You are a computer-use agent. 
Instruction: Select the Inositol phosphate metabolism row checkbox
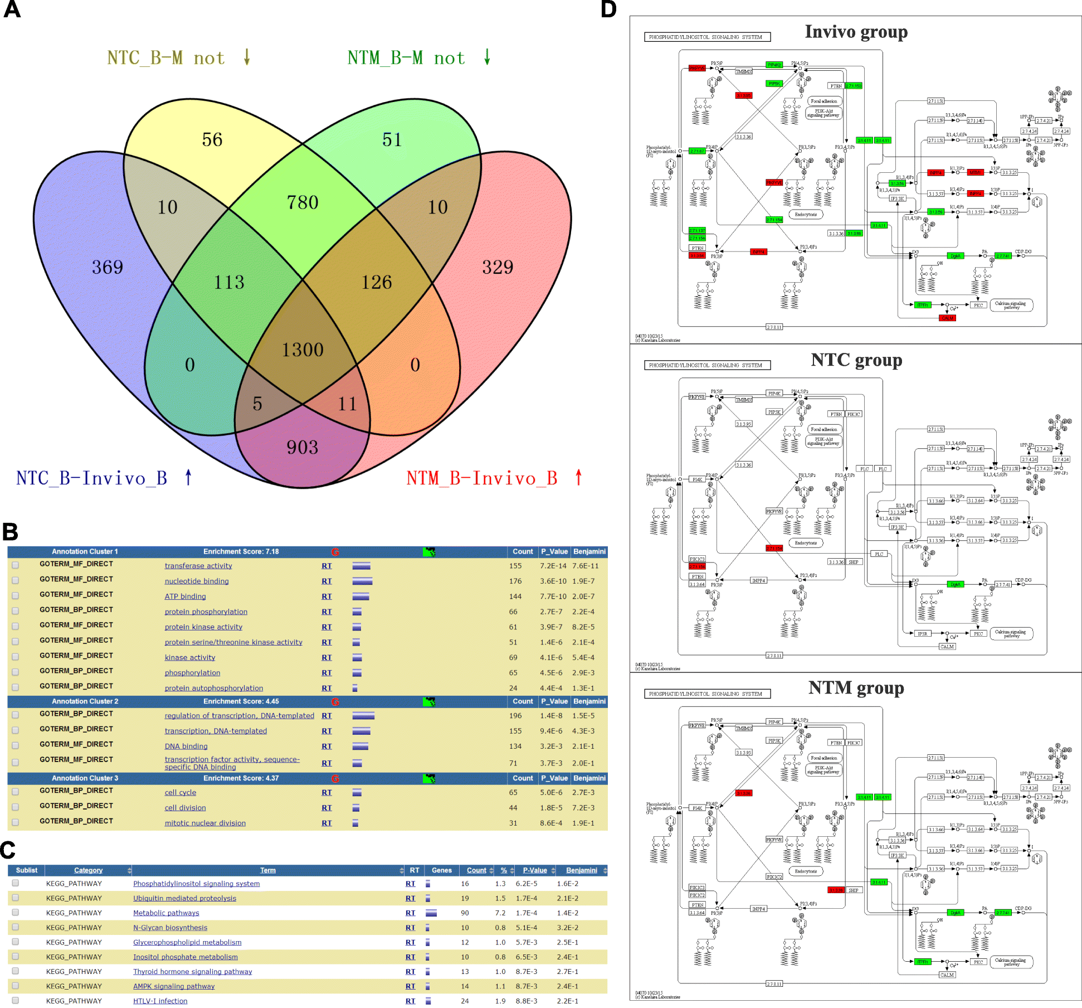16,957
